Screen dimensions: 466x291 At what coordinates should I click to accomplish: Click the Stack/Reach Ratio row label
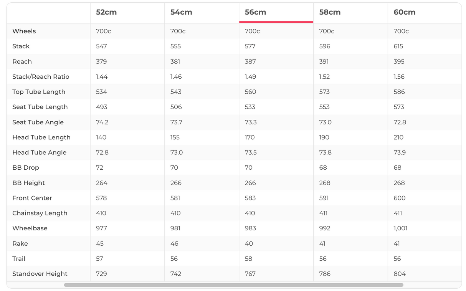click(x=41, y=77)
